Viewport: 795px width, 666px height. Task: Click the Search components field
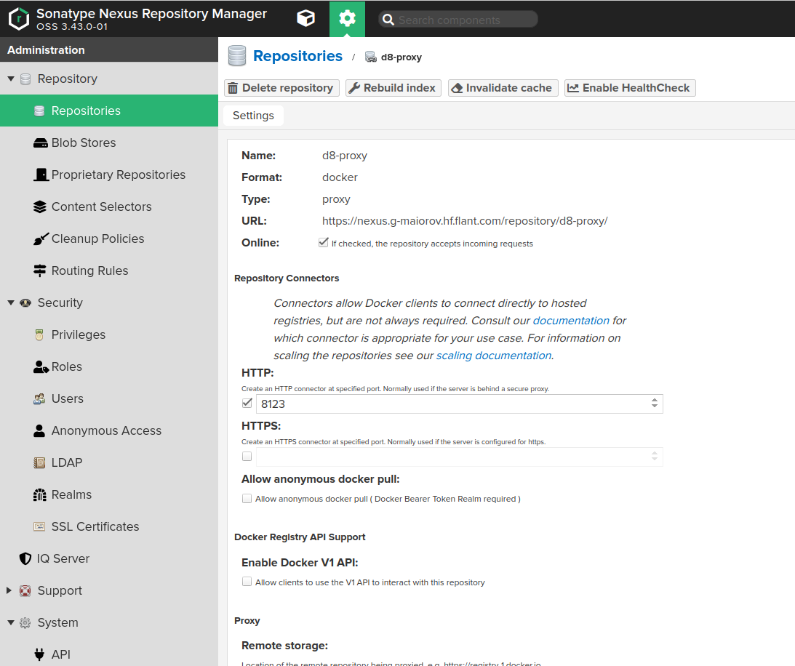click(x=458, y=18)
